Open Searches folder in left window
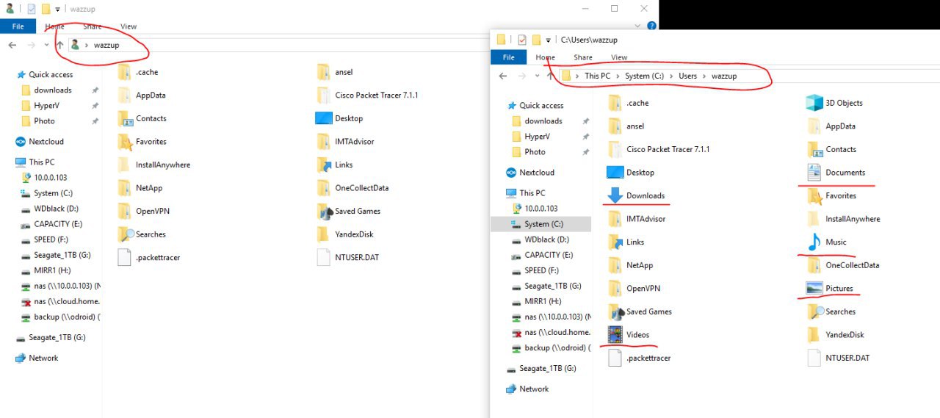This screenshot has width=940, height=418. [142, 234]
